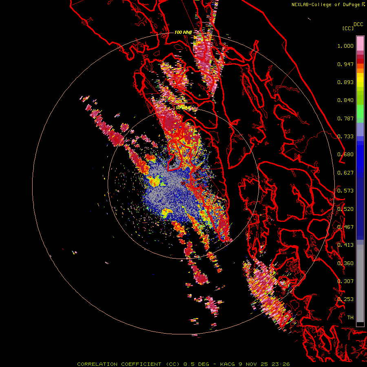Click the 0.573 color scale value
Screen dimensions: 367x367
345,191
